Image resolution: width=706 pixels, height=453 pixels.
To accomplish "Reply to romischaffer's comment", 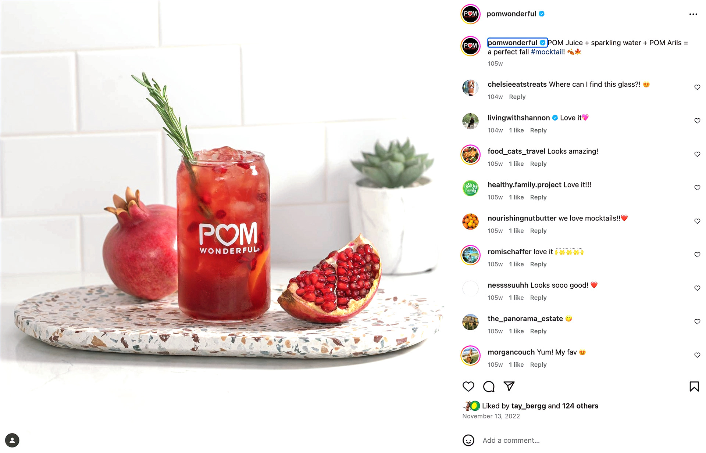I will (x=538, y=264).
